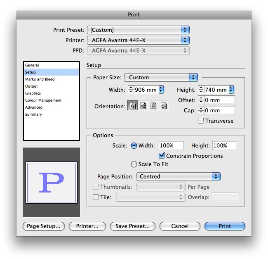This screenshot has width=268, height=259.
Task: Click the Page Setup... button
Action: tap(44, 226)
